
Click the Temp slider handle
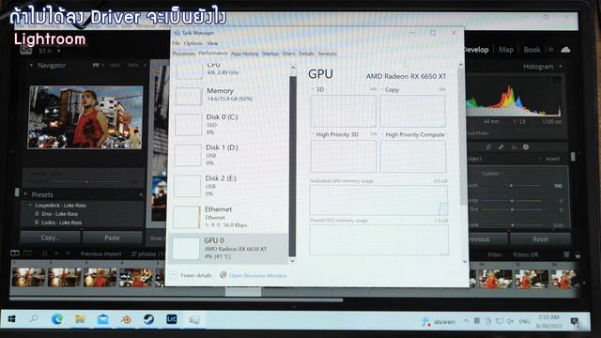512,200
